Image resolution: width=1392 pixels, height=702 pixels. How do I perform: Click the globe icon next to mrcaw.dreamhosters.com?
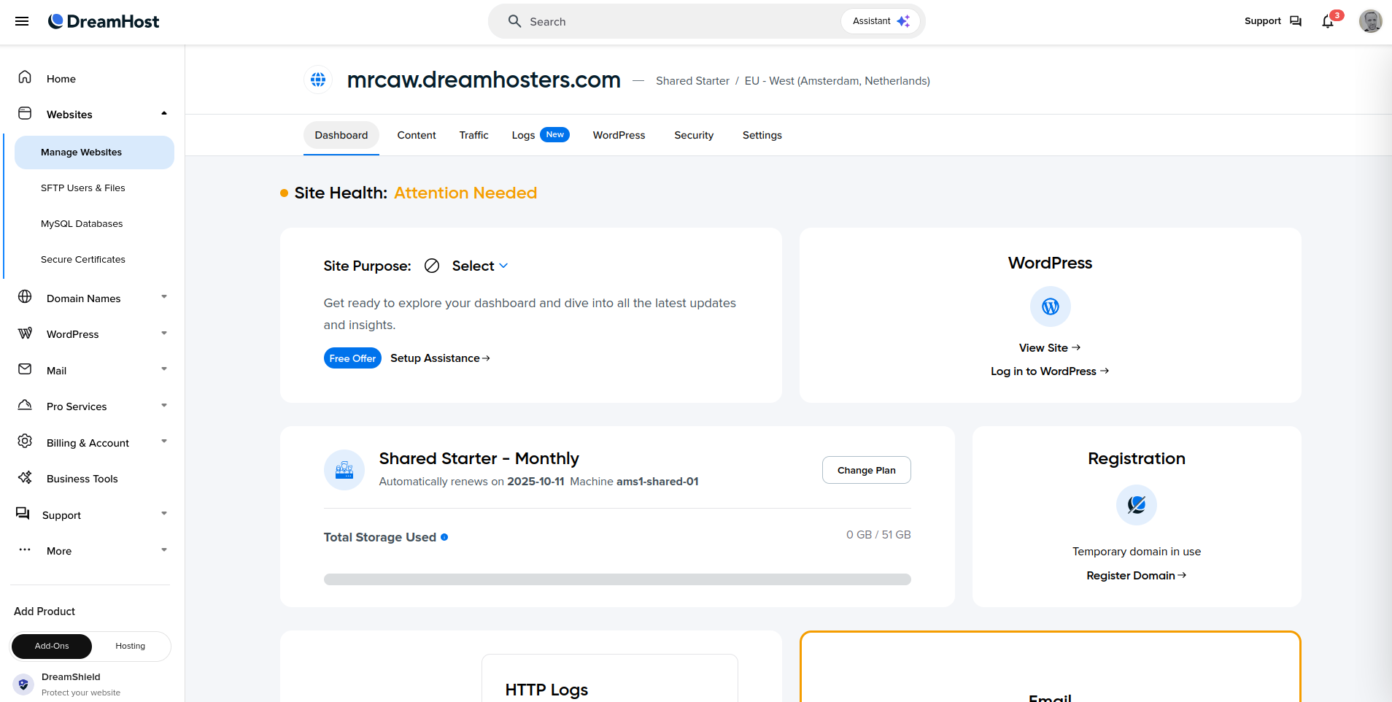pos(318,80)
